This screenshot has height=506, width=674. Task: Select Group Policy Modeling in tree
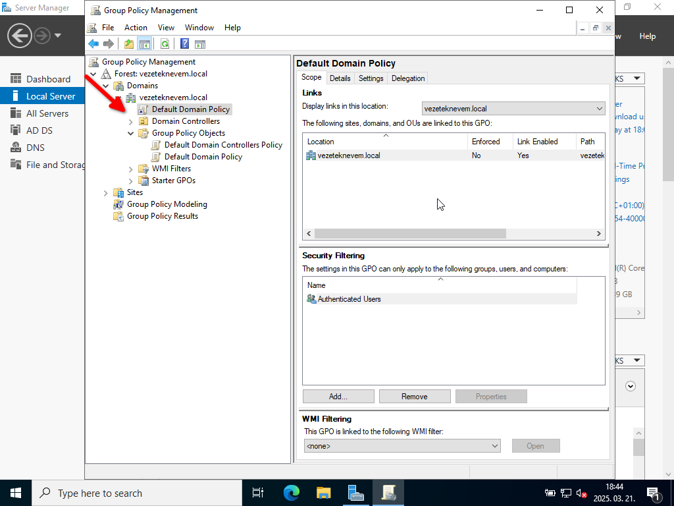(167, 204)
